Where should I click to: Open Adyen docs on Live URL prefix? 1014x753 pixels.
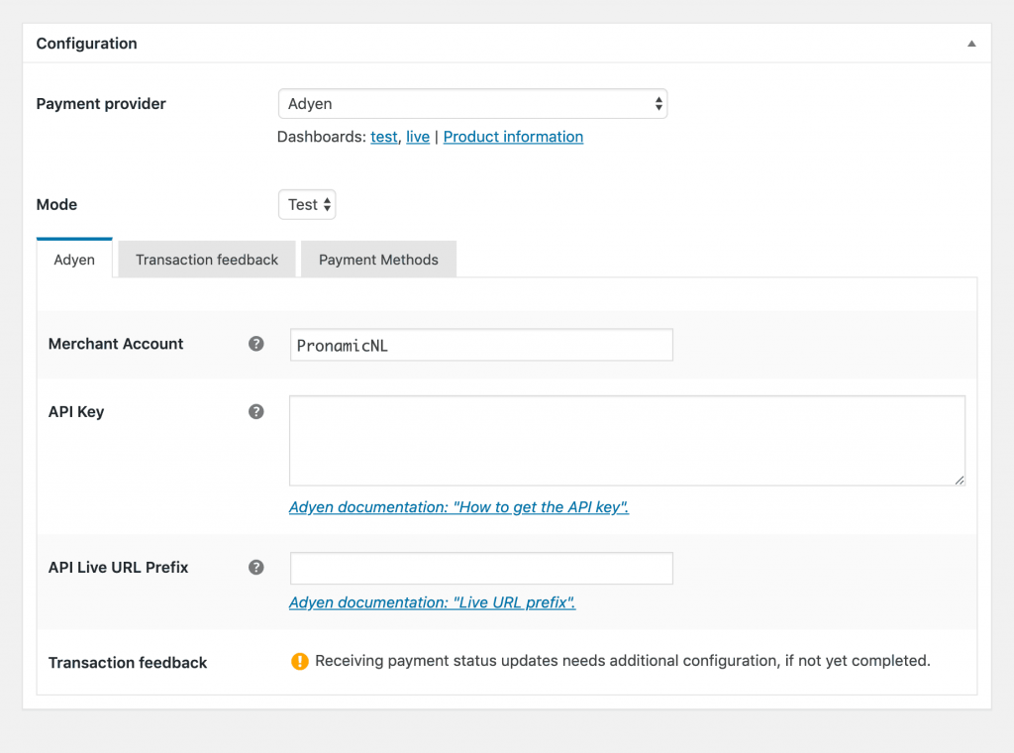[432, 602]
